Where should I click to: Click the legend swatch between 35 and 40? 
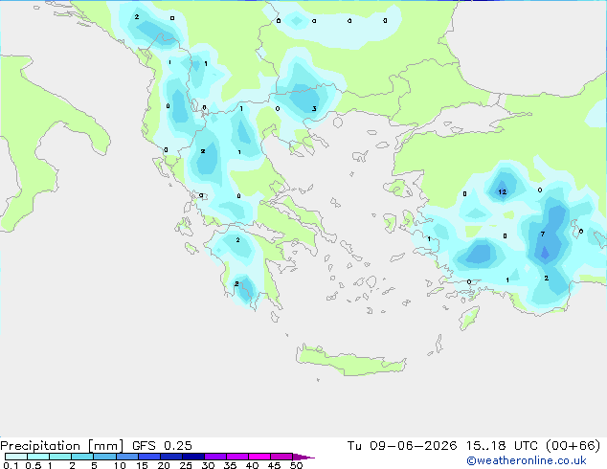(237, 457)
